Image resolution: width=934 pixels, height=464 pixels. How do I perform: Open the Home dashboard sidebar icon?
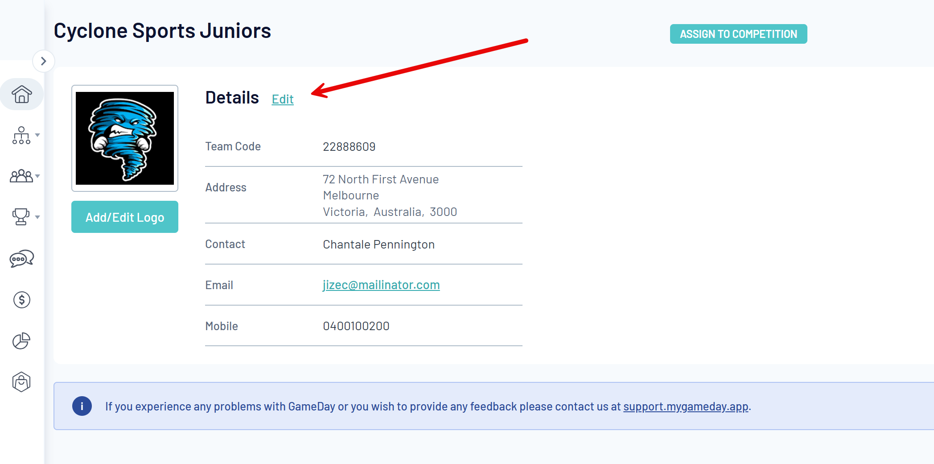(21, 94)
